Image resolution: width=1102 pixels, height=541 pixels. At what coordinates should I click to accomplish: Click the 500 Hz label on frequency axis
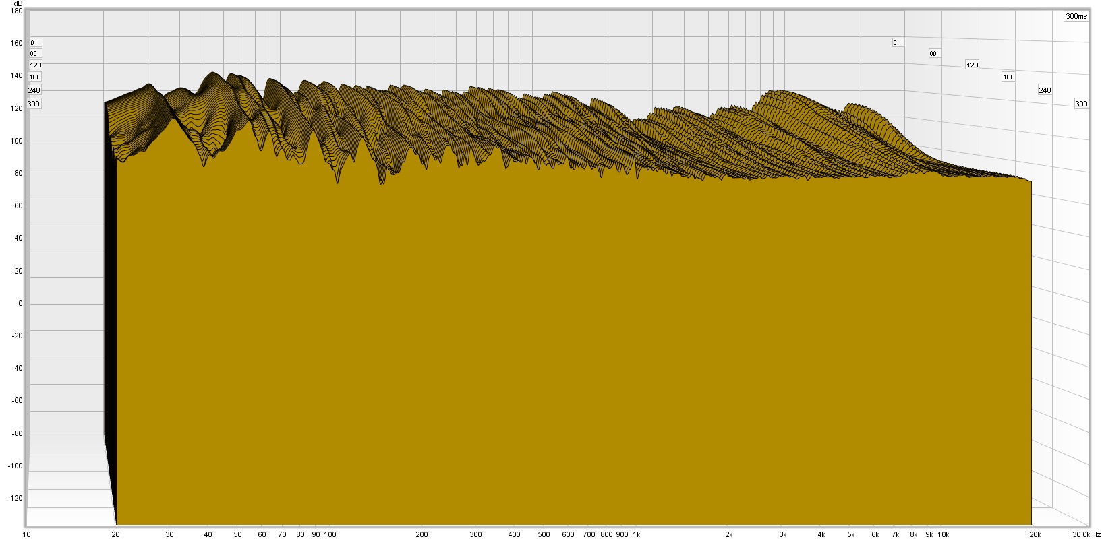[x=544, y=535]
